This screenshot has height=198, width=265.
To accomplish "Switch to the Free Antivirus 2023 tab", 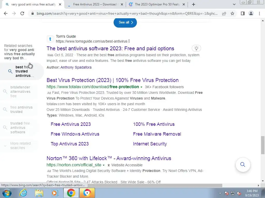I will (x=95, y=4).
